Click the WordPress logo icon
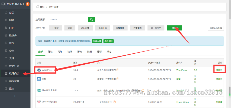The image size is (231, 108). (x=39, y=70)
